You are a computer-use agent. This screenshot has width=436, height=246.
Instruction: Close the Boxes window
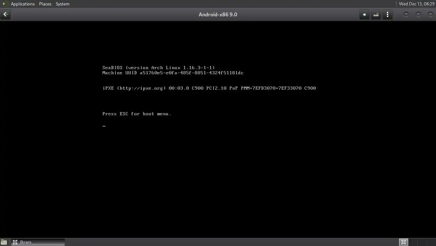(431, 14)
